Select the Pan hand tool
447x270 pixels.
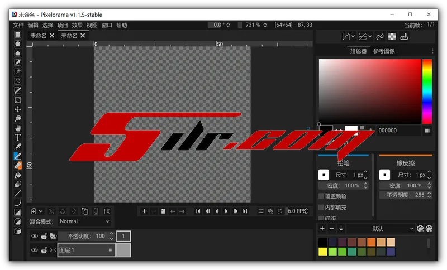click(18, 128)
